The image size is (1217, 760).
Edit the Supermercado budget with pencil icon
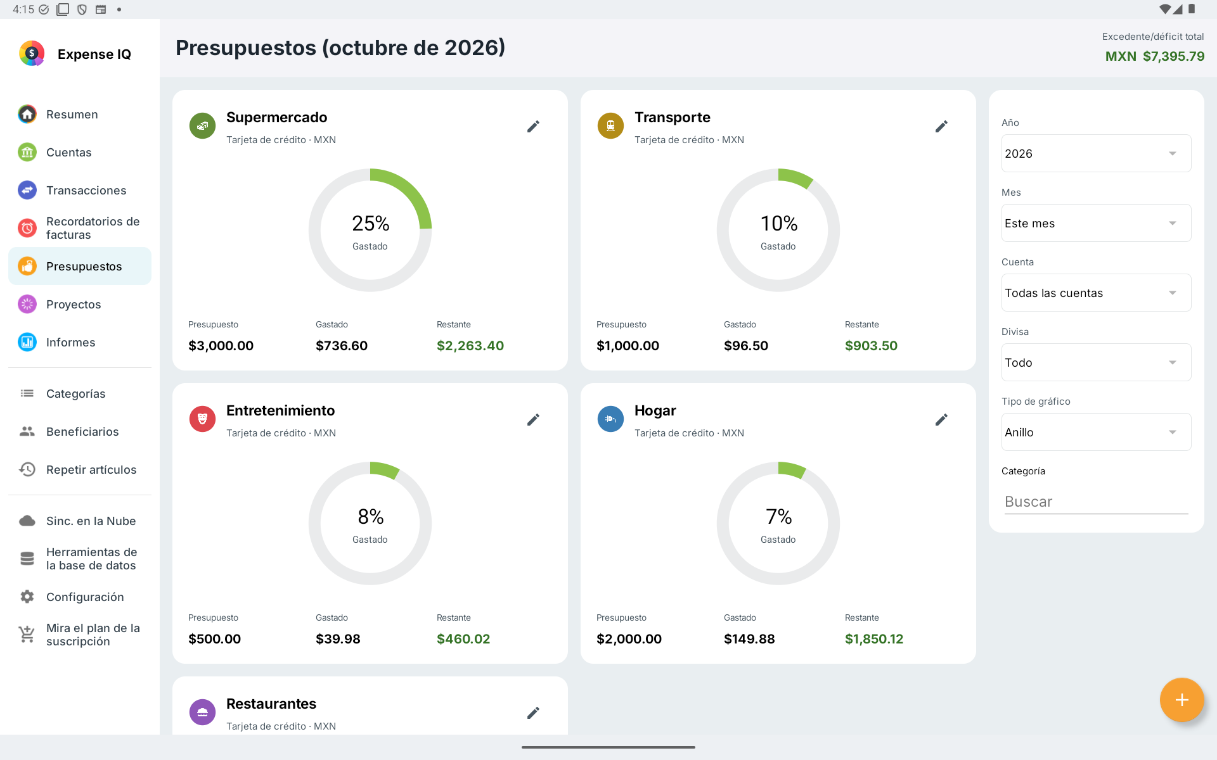pos(533,127)
